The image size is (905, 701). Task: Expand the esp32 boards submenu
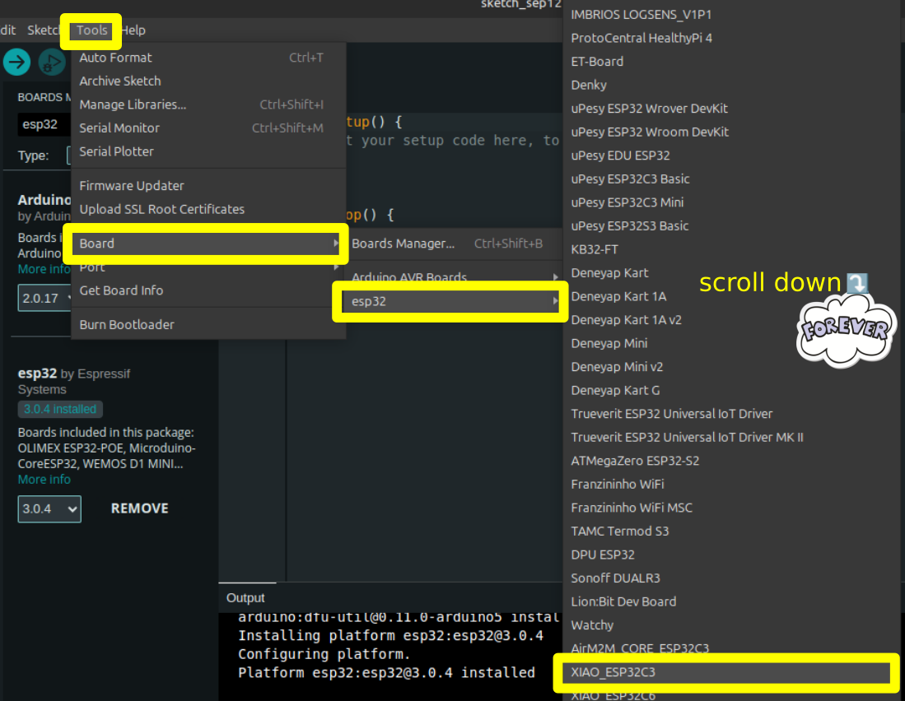[450, 301]
